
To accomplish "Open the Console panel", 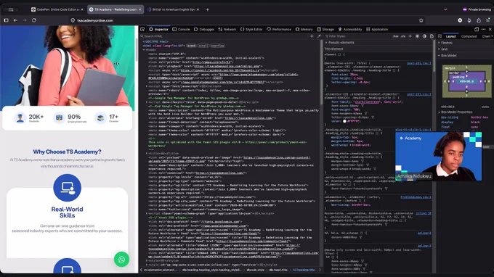I will tap(181, 29).
